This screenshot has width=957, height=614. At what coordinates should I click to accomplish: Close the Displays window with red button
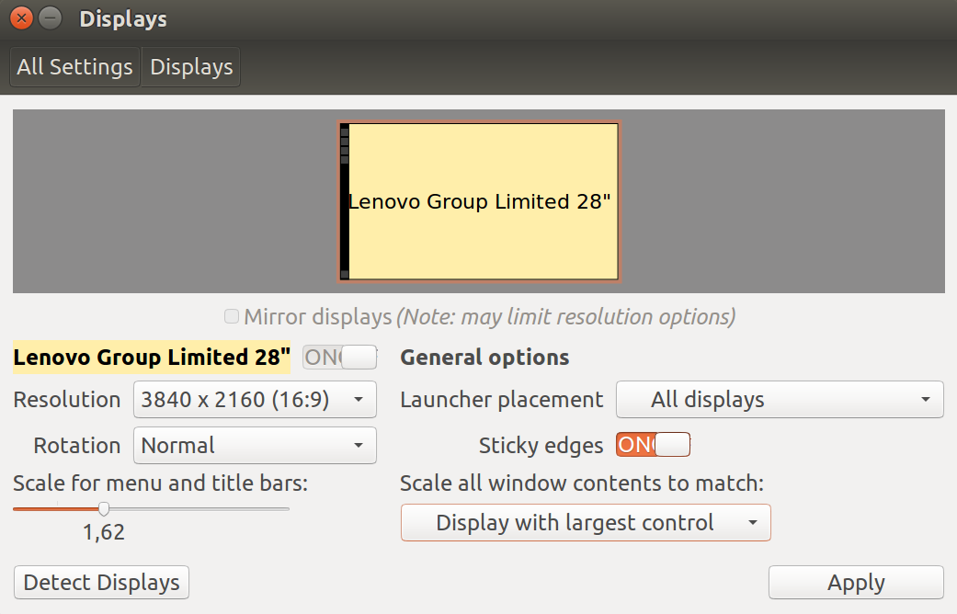(x=21, y=18)
